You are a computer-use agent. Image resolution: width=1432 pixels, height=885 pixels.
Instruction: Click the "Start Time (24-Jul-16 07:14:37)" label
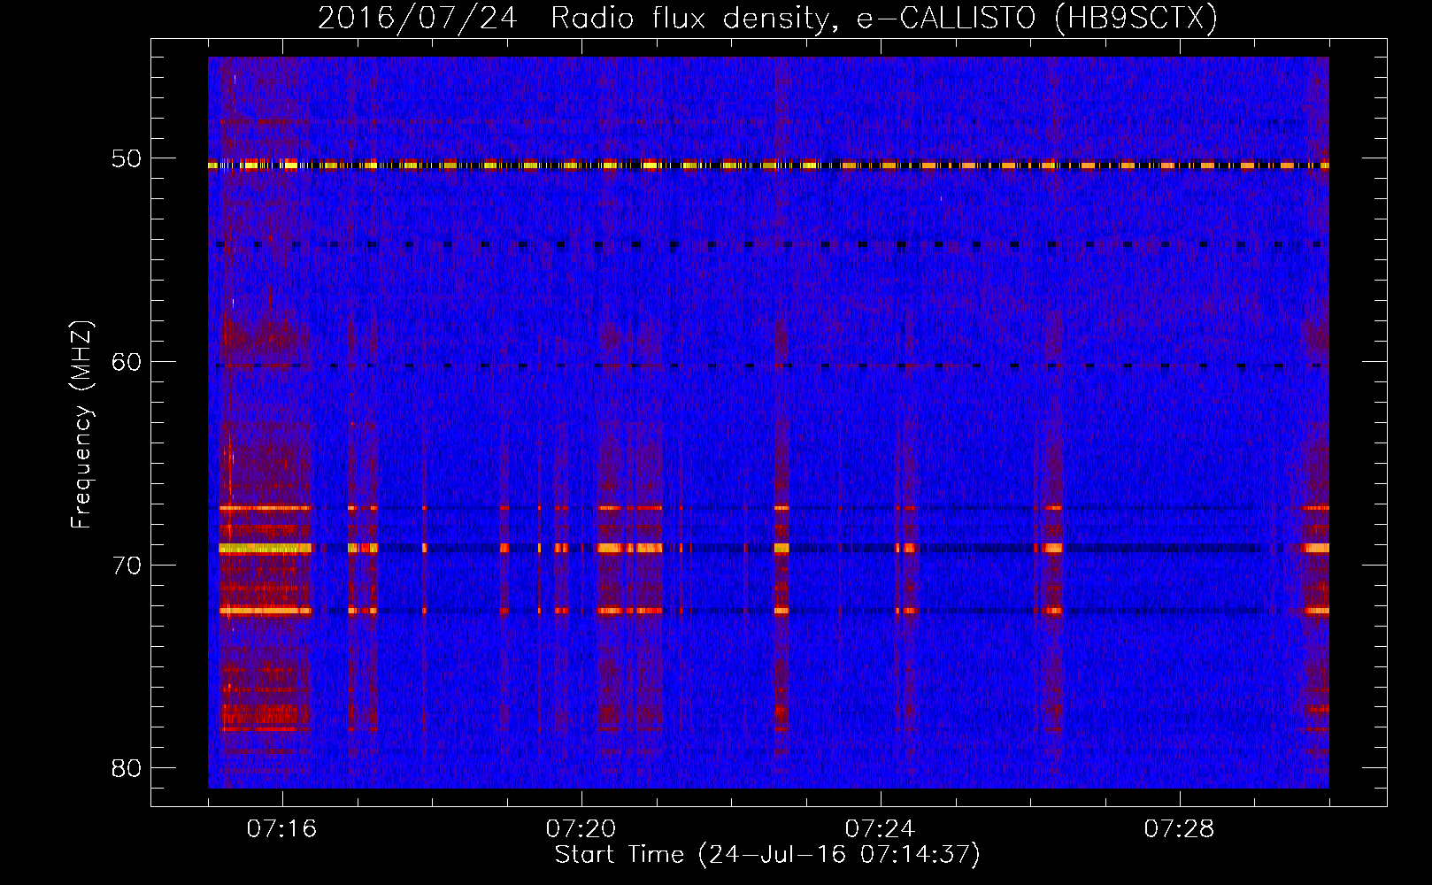pyautogui.click(x=767, y=855)
